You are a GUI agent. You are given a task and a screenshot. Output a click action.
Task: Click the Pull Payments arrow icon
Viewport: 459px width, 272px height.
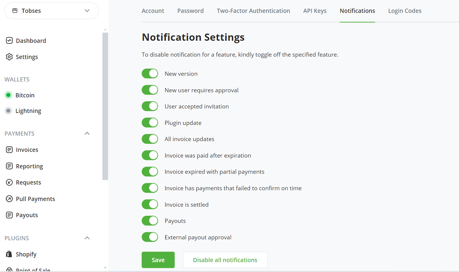(x=9, y=199)
